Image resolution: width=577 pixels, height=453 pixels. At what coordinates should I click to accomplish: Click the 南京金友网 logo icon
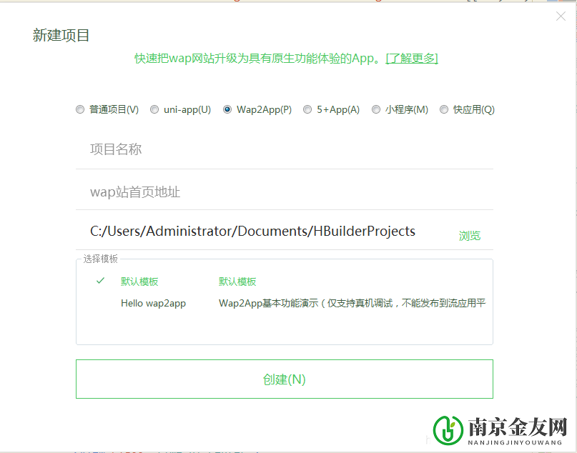click(448, 429)
